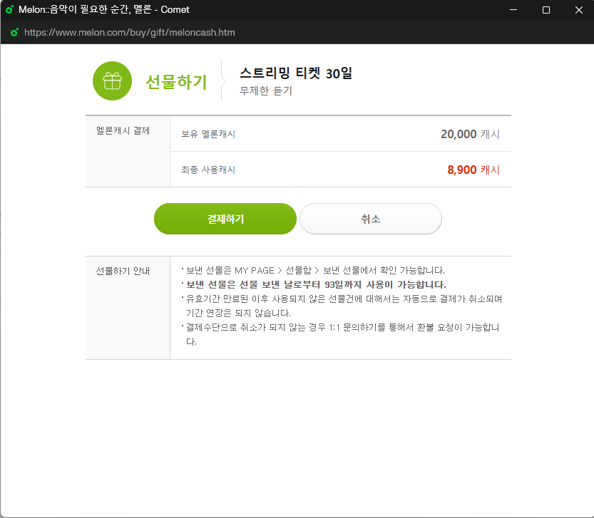Screen dimensions: 594x518
Task: Minimize the Comet window
Action: tap(513, 10)
